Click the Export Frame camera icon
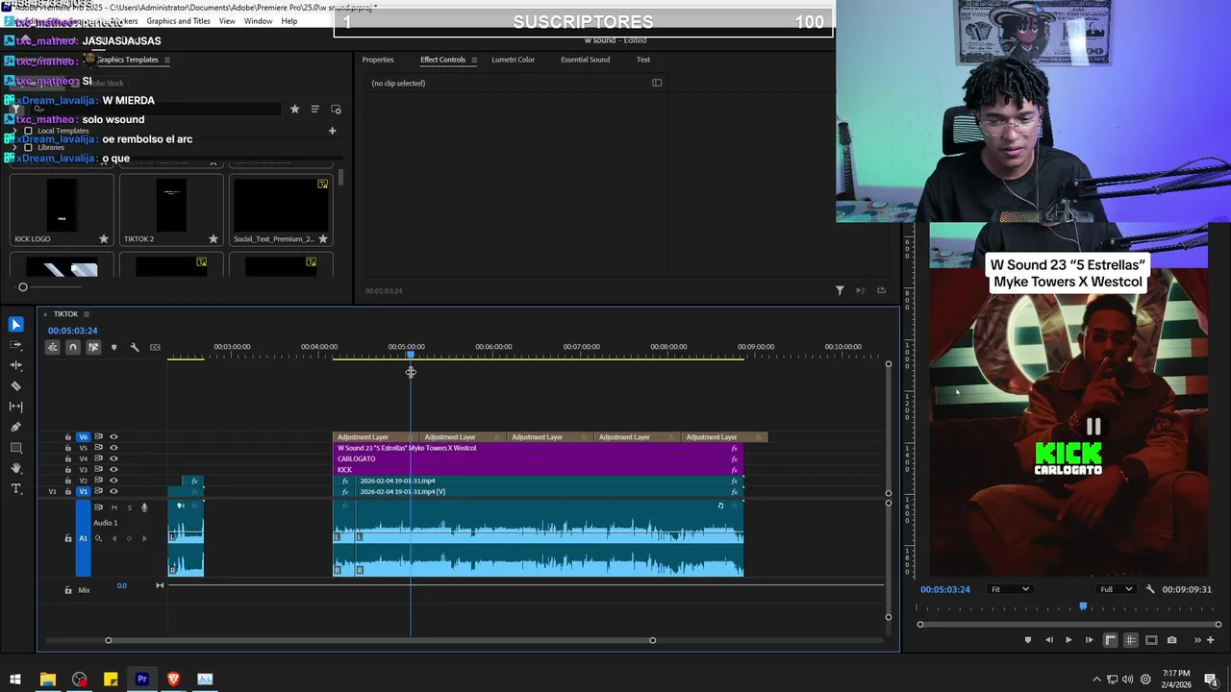Screen dimensions: 1231x692 1171,640
